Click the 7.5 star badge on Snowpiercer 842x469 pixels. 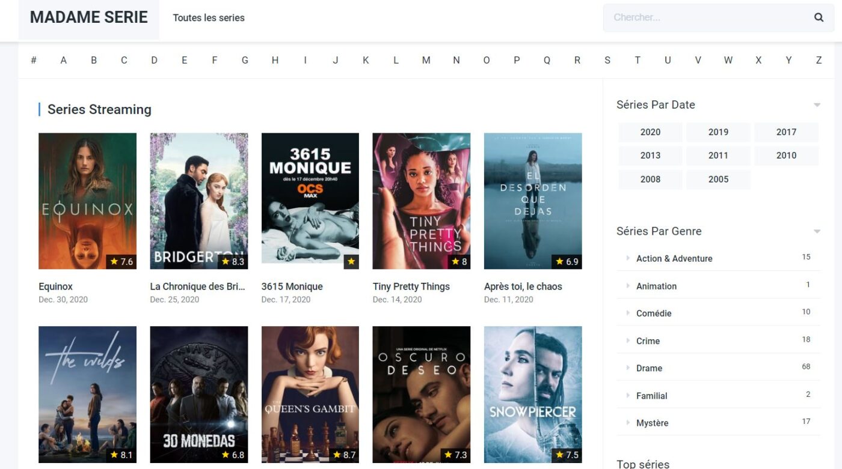[x=567, y=455]
